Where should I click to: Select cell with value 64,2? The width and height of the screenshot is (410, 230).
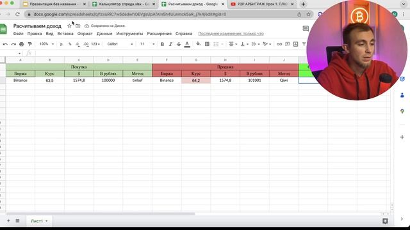(x=196, y=80)
